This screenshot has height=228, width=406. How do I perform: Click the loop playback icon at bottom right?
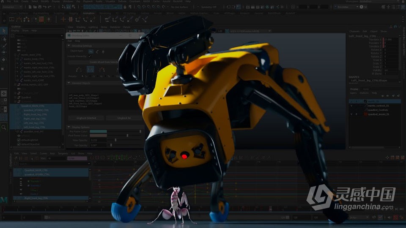click(374, 217)
